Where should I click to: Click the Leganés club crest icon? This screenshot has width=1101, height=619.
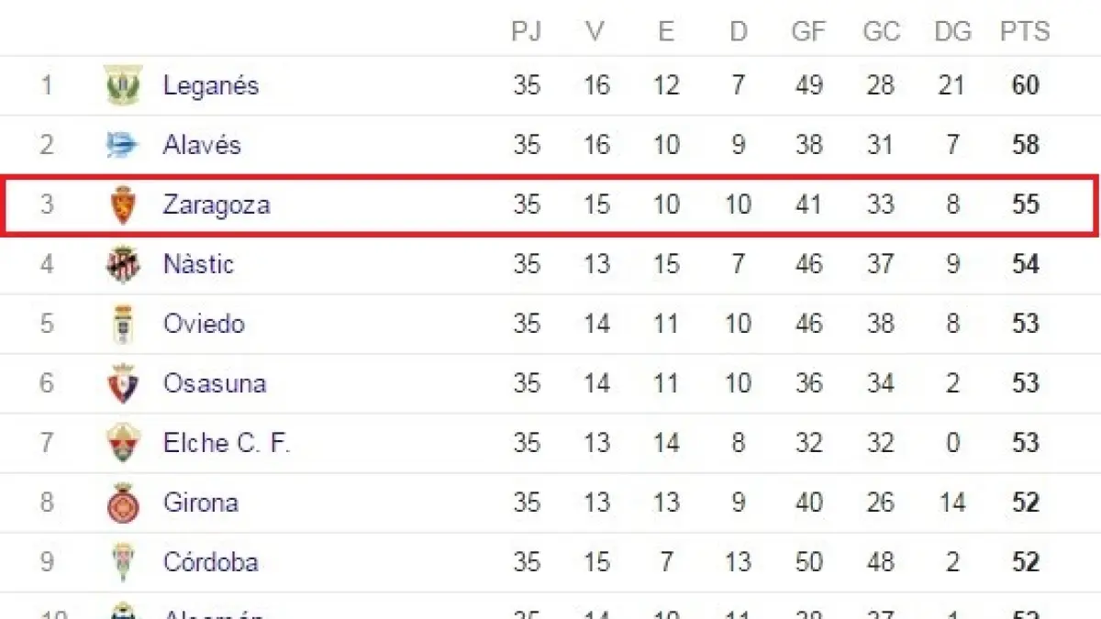pyautogui.click(x=122, y=85)
